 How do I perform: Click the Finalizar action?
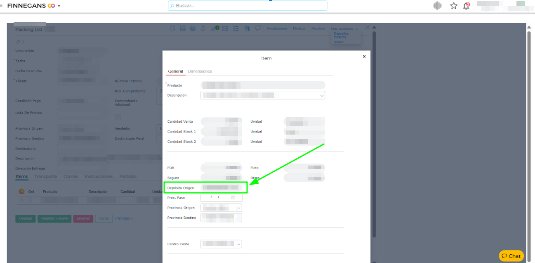(x=299, y=28)
